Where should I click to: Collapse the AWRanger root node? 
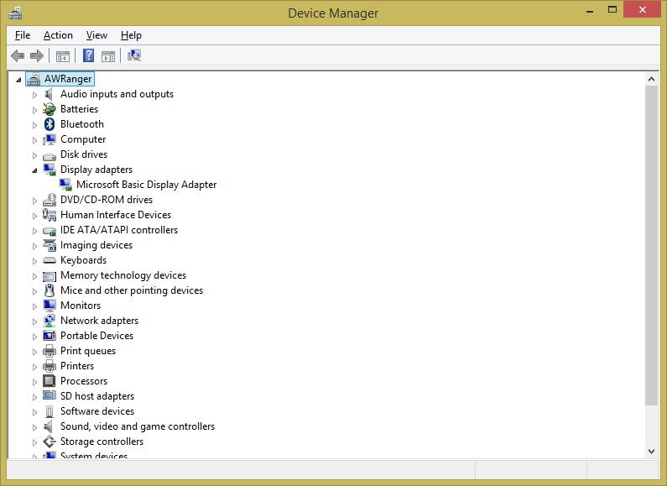pyautogui.click(x=18, y=80)
